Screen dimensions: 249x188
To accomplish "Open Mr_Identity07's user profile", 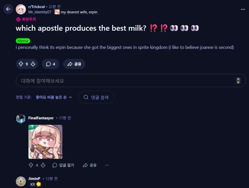I will pos(40,12).
